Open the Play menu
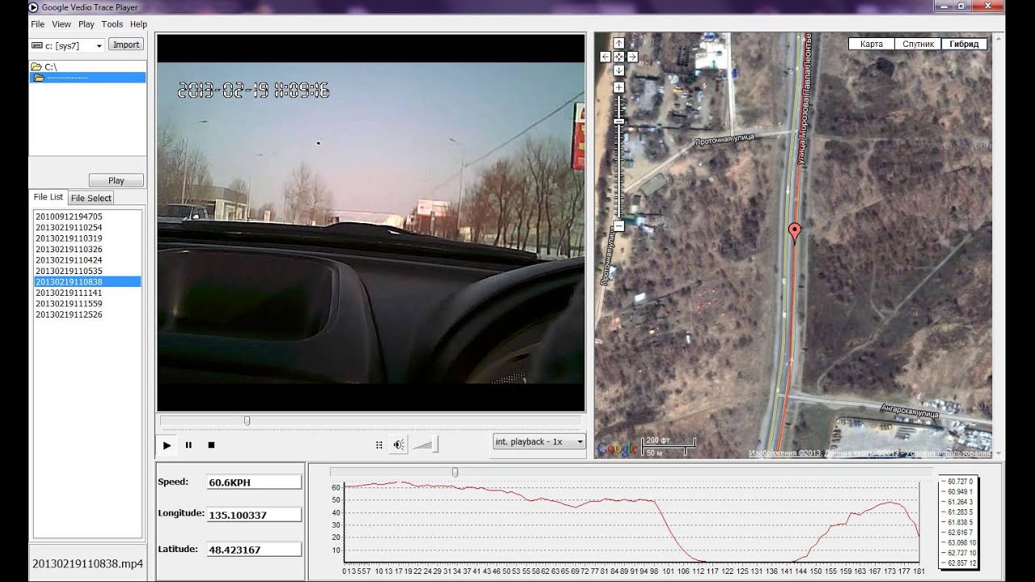Screen dimensions: 1035x582 click(87, 24)
